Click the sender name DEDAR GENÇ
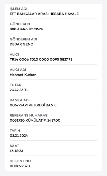107x176 pixels. click(21, 44)
